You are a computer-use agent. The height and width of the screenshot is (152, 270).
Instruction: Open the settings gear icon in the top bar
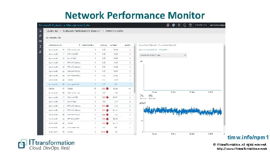tap(179, 25)
